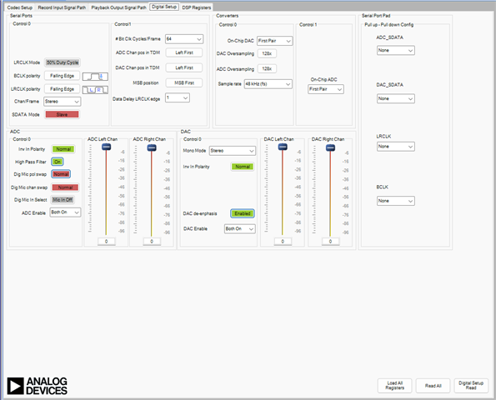The height and width of the screenshot is (400, 496).
Task: Click the Load All Registers button
Action: pos(395,386)
